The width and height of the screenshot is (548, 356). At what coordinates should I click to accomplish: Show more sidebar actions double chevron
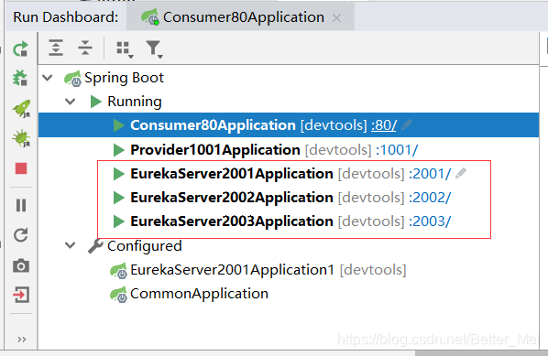22,340
